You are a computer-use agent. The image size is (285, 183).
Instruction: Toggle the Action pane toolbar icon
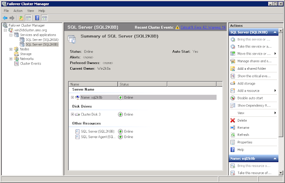click(x=45, y=18)
